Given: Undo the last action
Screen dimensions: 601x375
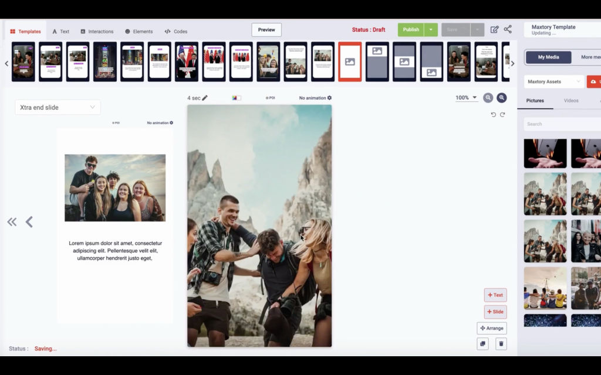Looking at the screenshot, I should coord(493,114).
